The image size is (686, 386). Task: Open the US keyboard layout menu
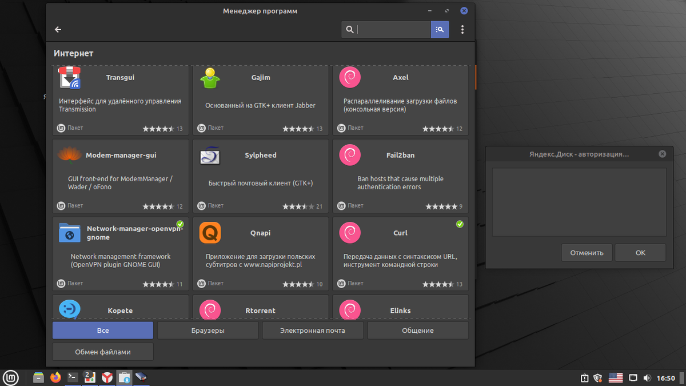click(616, 377)
